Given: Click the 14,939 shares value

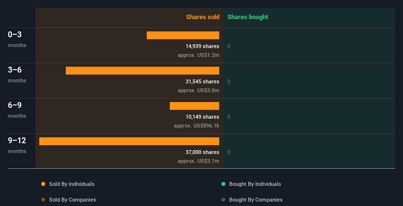Looking at the screenshot, I should pyautogui.click(x=203, y=46).
